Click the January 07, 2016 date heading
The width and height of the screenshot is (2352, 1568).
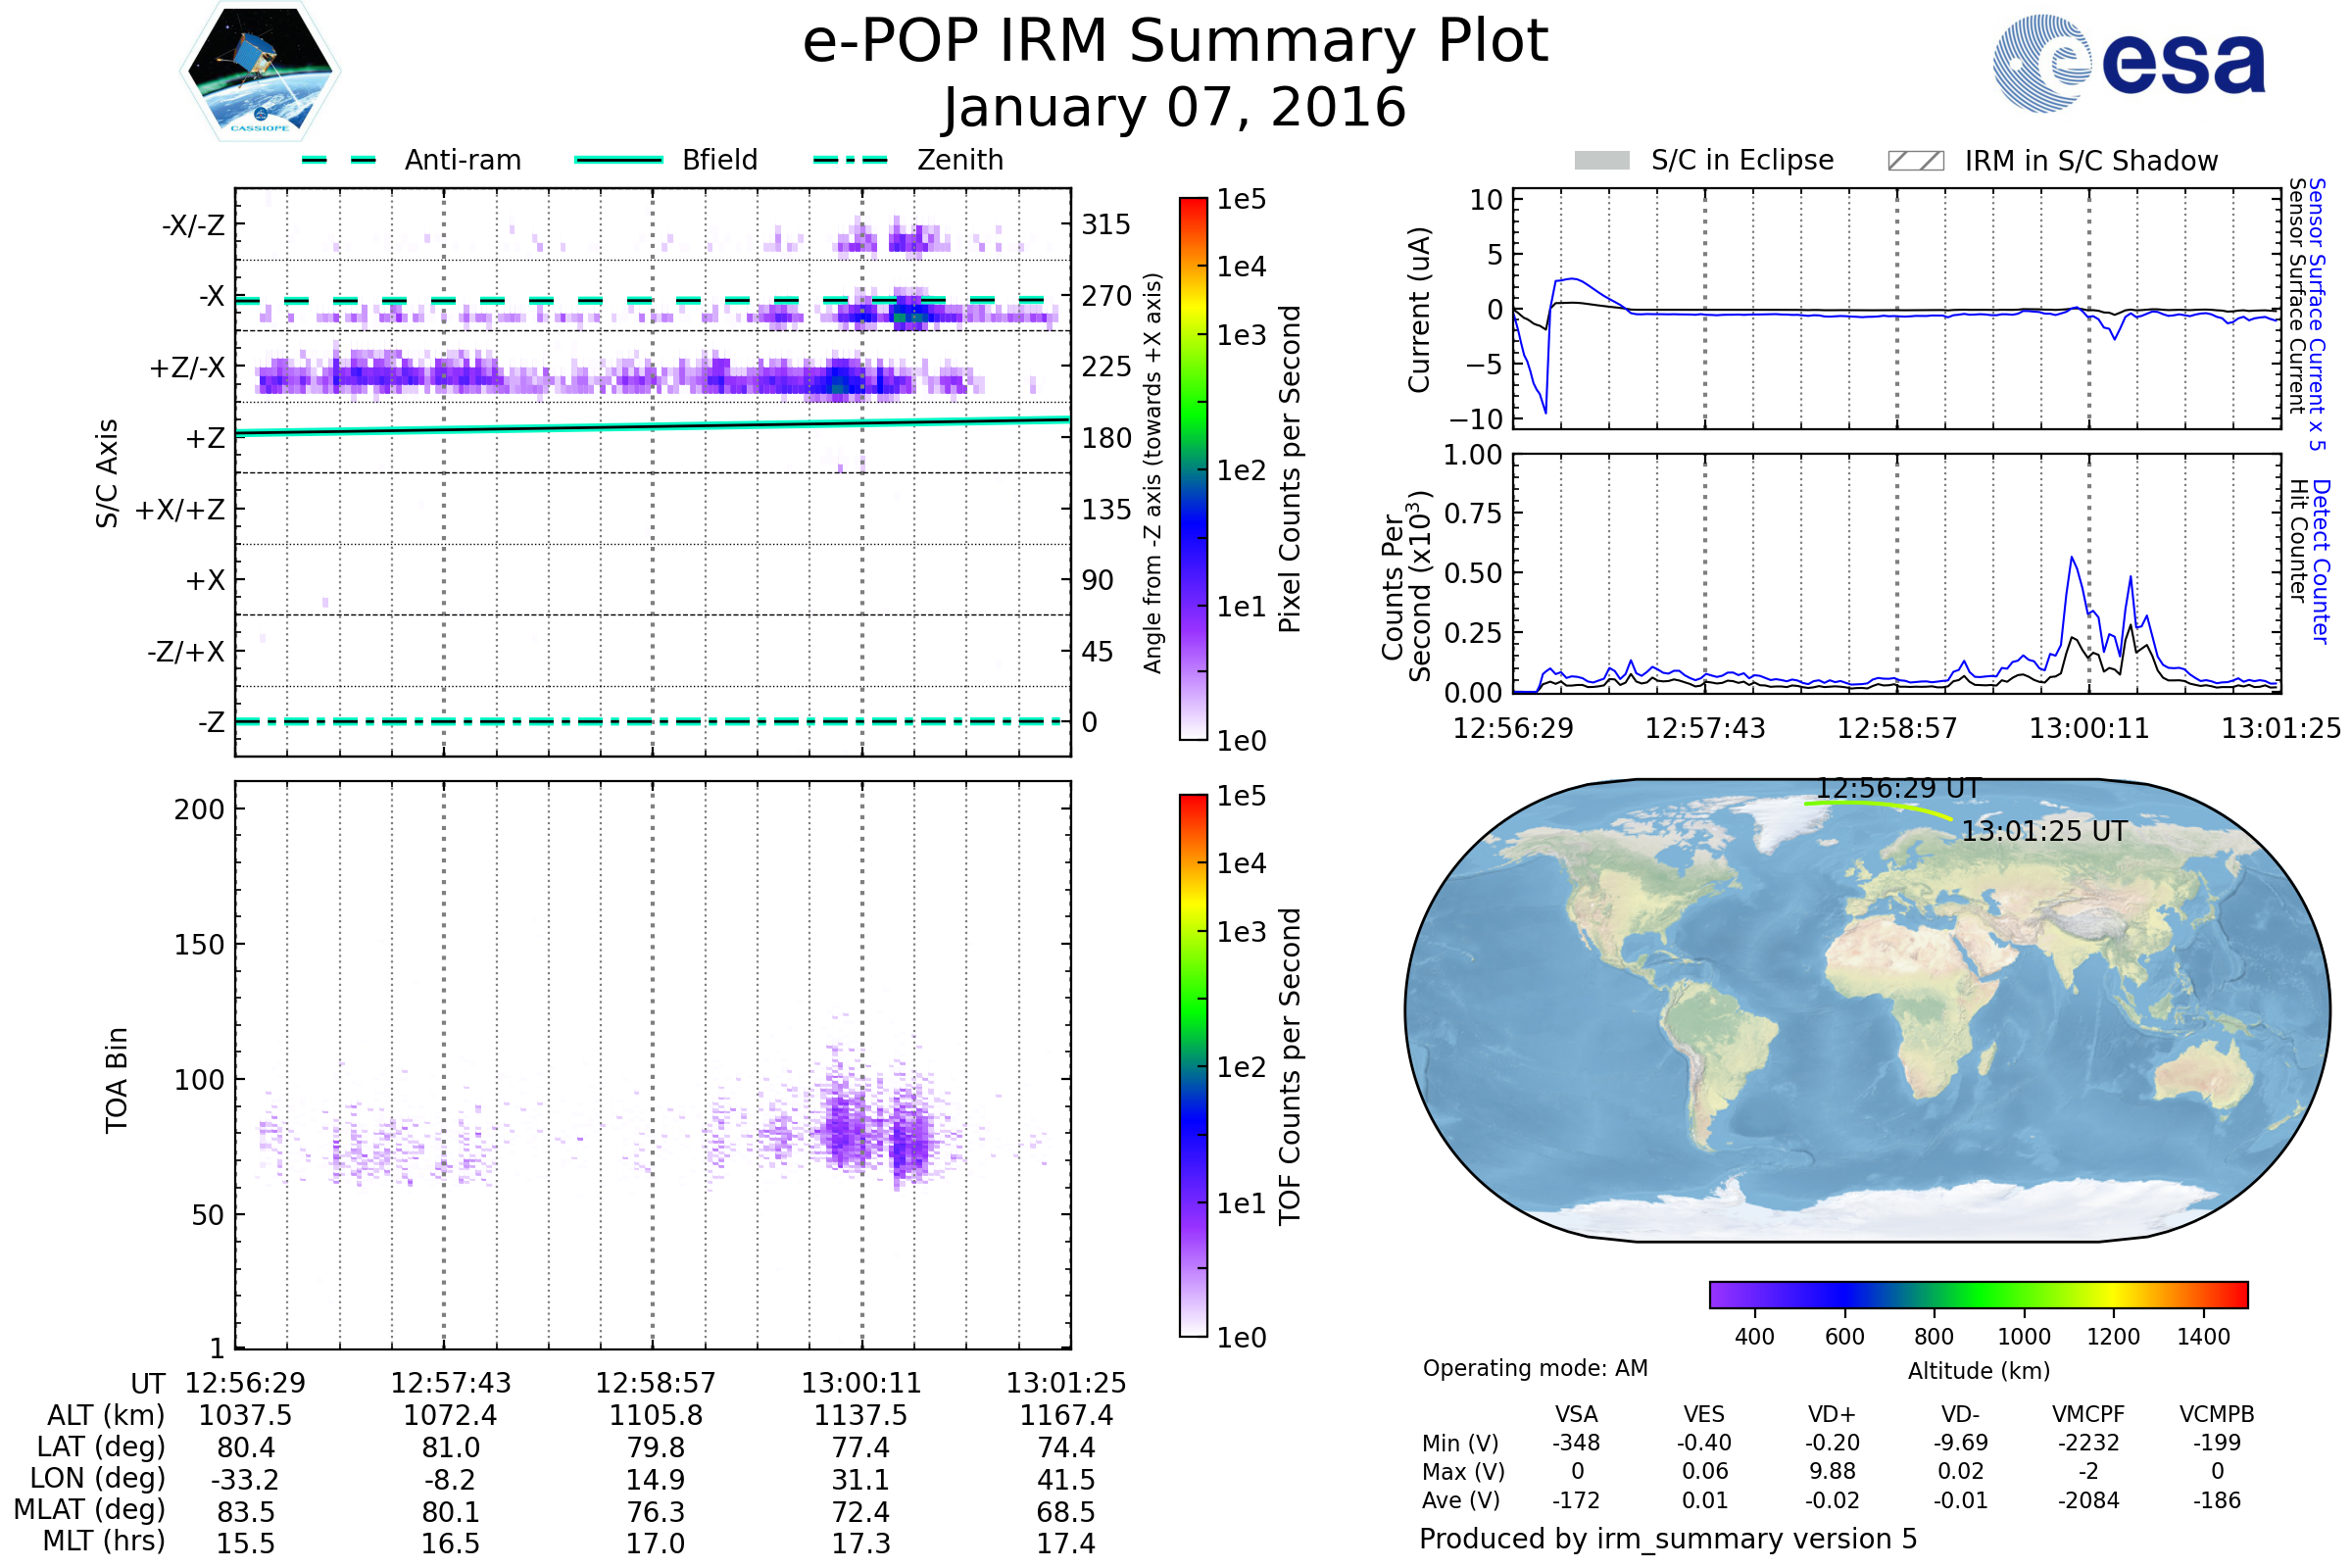(x=1175, y=108)
